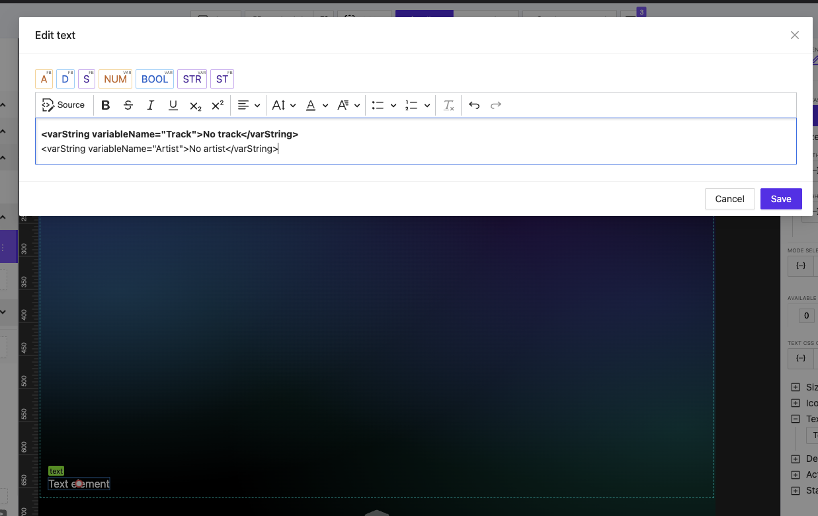818x516 pixels.
Task: Open the font family dropdown
Action: click(348, 105)
